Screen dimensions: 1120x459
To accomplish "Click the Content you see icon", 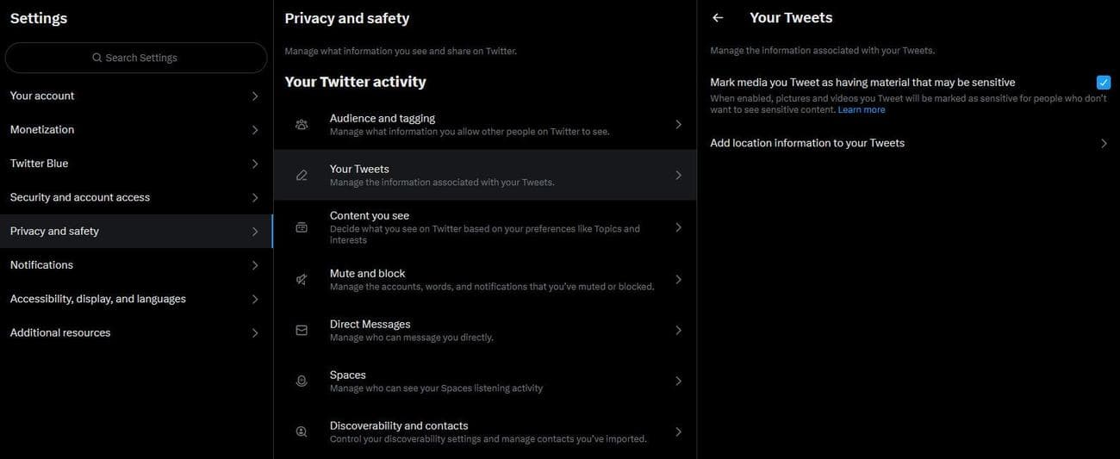I will 302,227.
